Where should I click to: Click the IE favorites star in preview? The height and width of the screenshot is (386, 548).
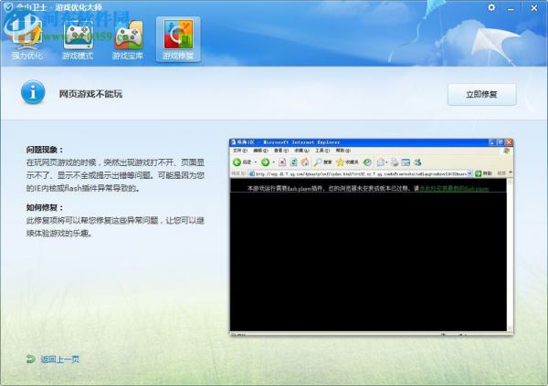click(x=340, y=162)
